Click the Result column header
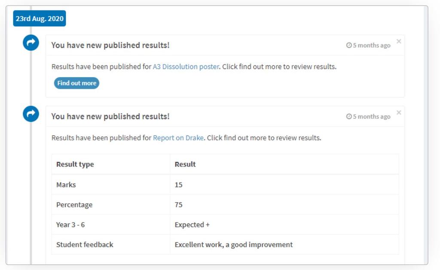The width and height of the screenshot is (440, 270). (185, 164)
